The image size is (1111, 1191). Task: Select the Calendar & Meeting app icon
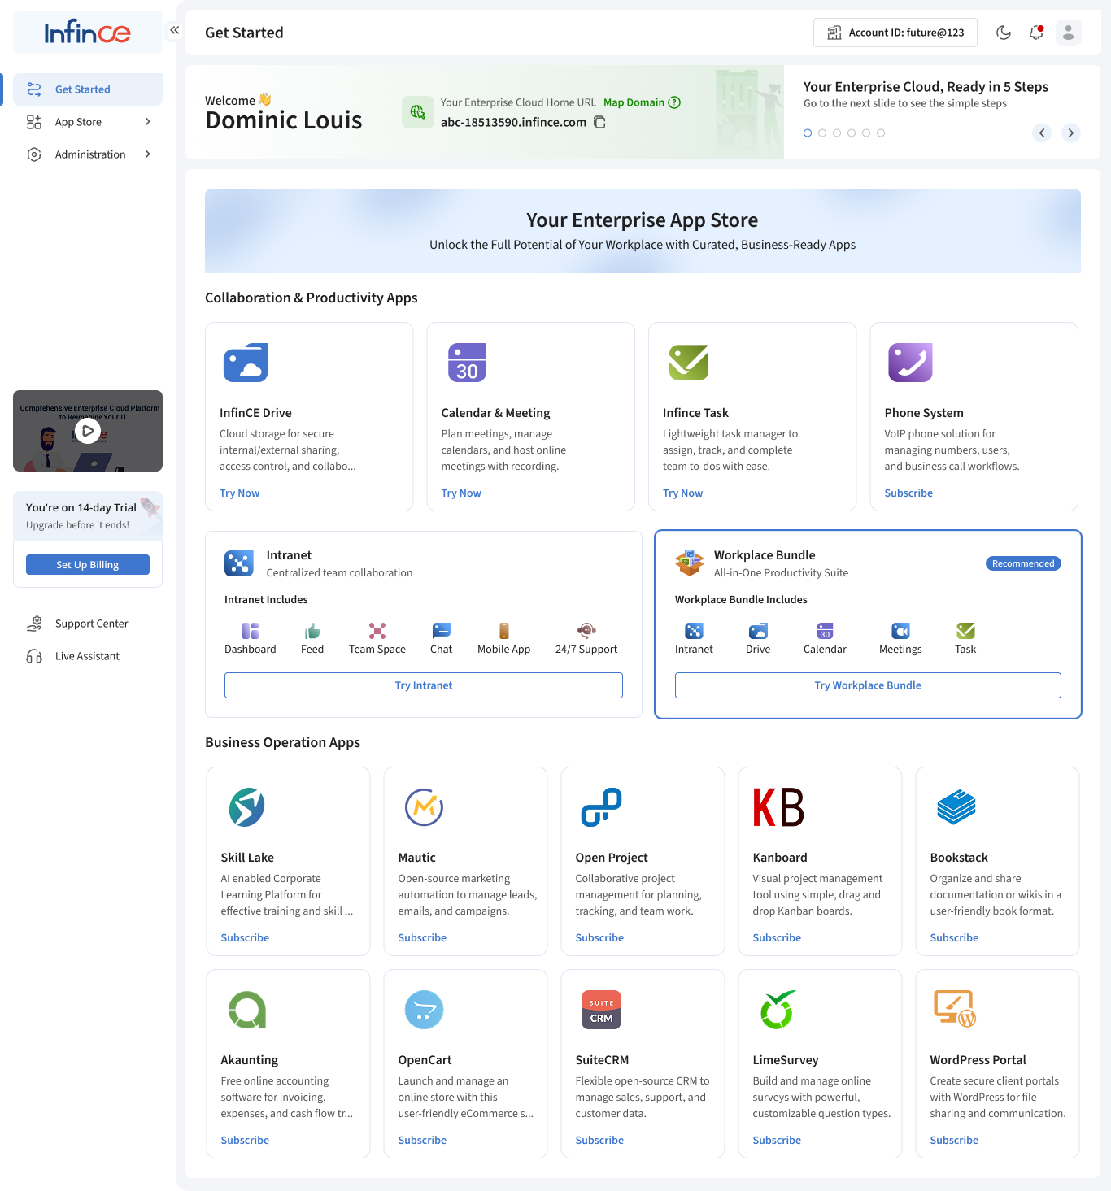[x=467, y=363]
